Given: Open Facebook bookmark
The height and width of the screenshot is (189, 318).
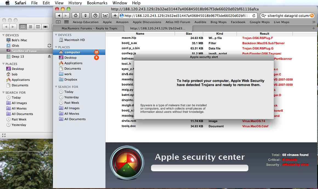Looking at the screenshot, I should click(238, 22).
